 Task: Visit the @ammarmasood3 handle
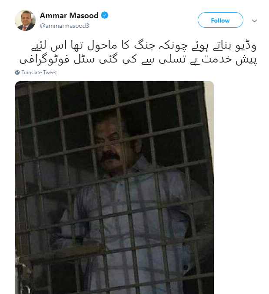[x=64, y=26]
